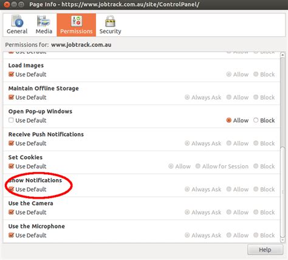The image size is (288, 260).
Task: Switch to Media tab label
Action: click(x=44, y=32)
